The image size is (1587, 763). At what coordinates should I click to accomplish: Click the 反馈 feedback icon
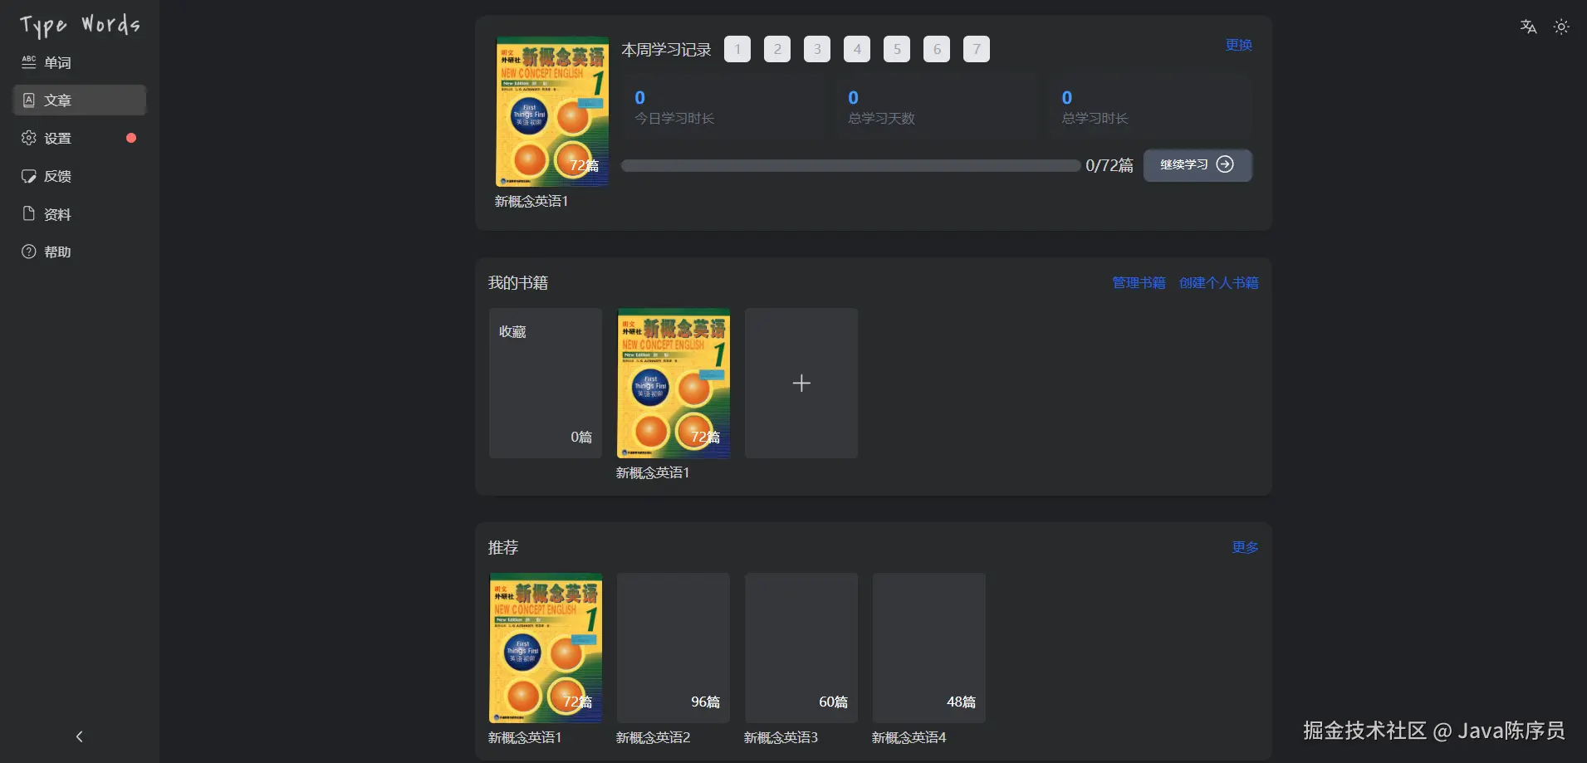29,176
